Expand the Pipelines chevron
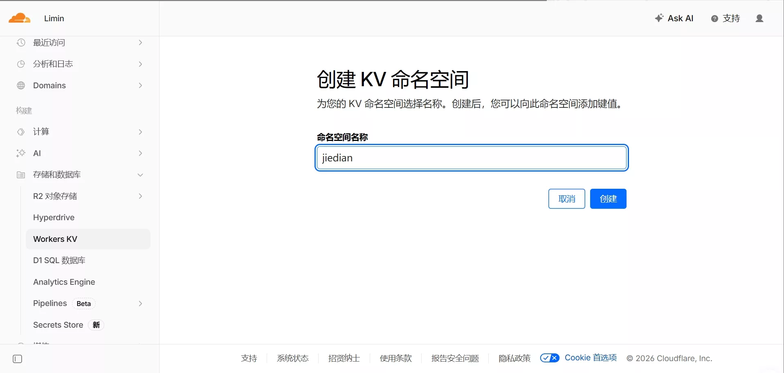Viewport: 784px width, 373px height. point(140,304)
